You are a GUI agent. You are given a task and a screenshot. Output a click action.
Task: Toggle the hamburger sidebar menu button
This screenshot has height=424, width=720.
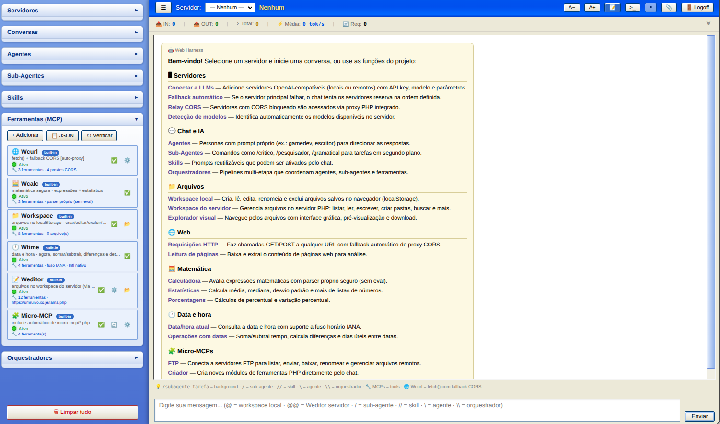point(163,8)
